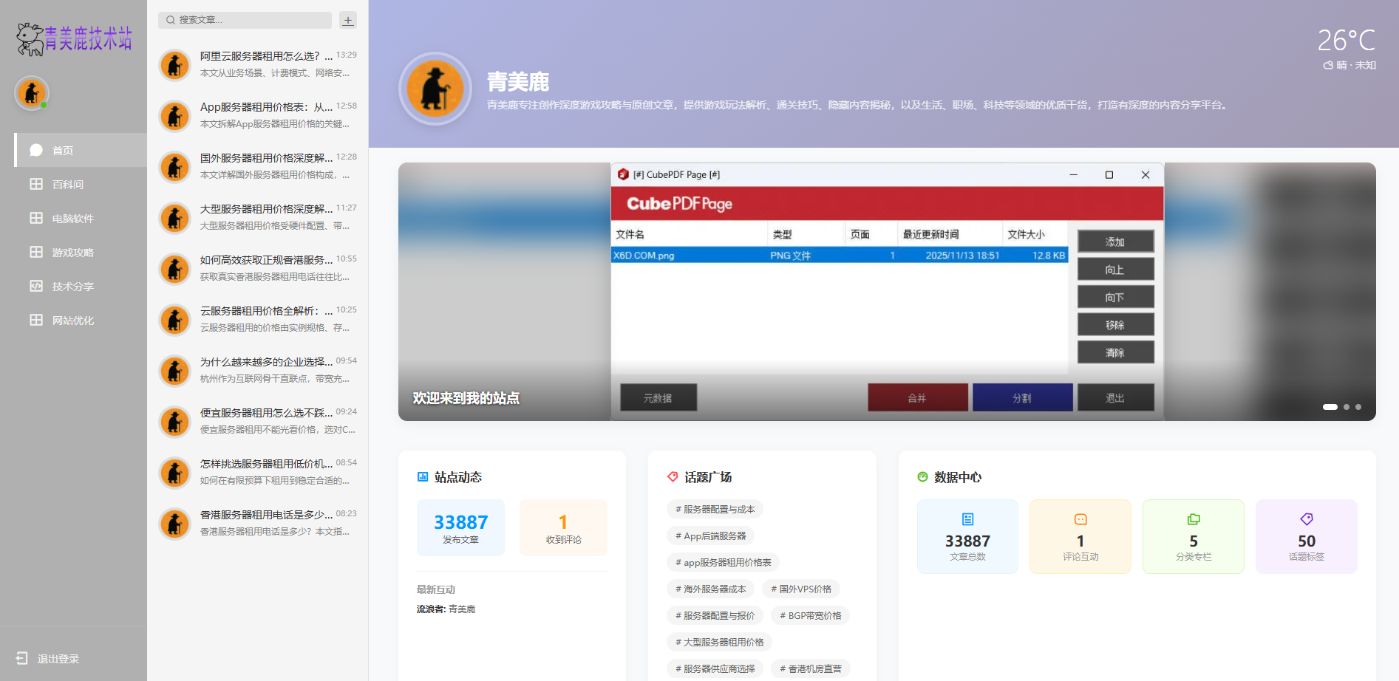The image size is (1399, 681).
Task: Click the 数据中心 heading icon
Action: pyautogui.click(x=922, y=477)
